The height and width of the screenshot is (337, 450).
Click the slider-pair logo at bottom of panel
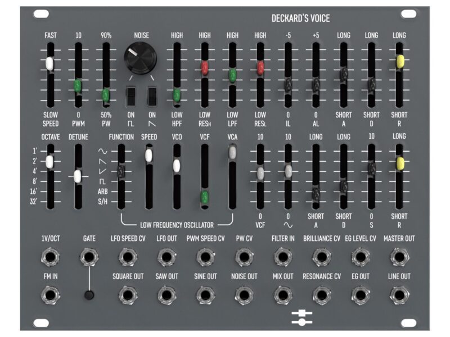click(x=301, y=317)
